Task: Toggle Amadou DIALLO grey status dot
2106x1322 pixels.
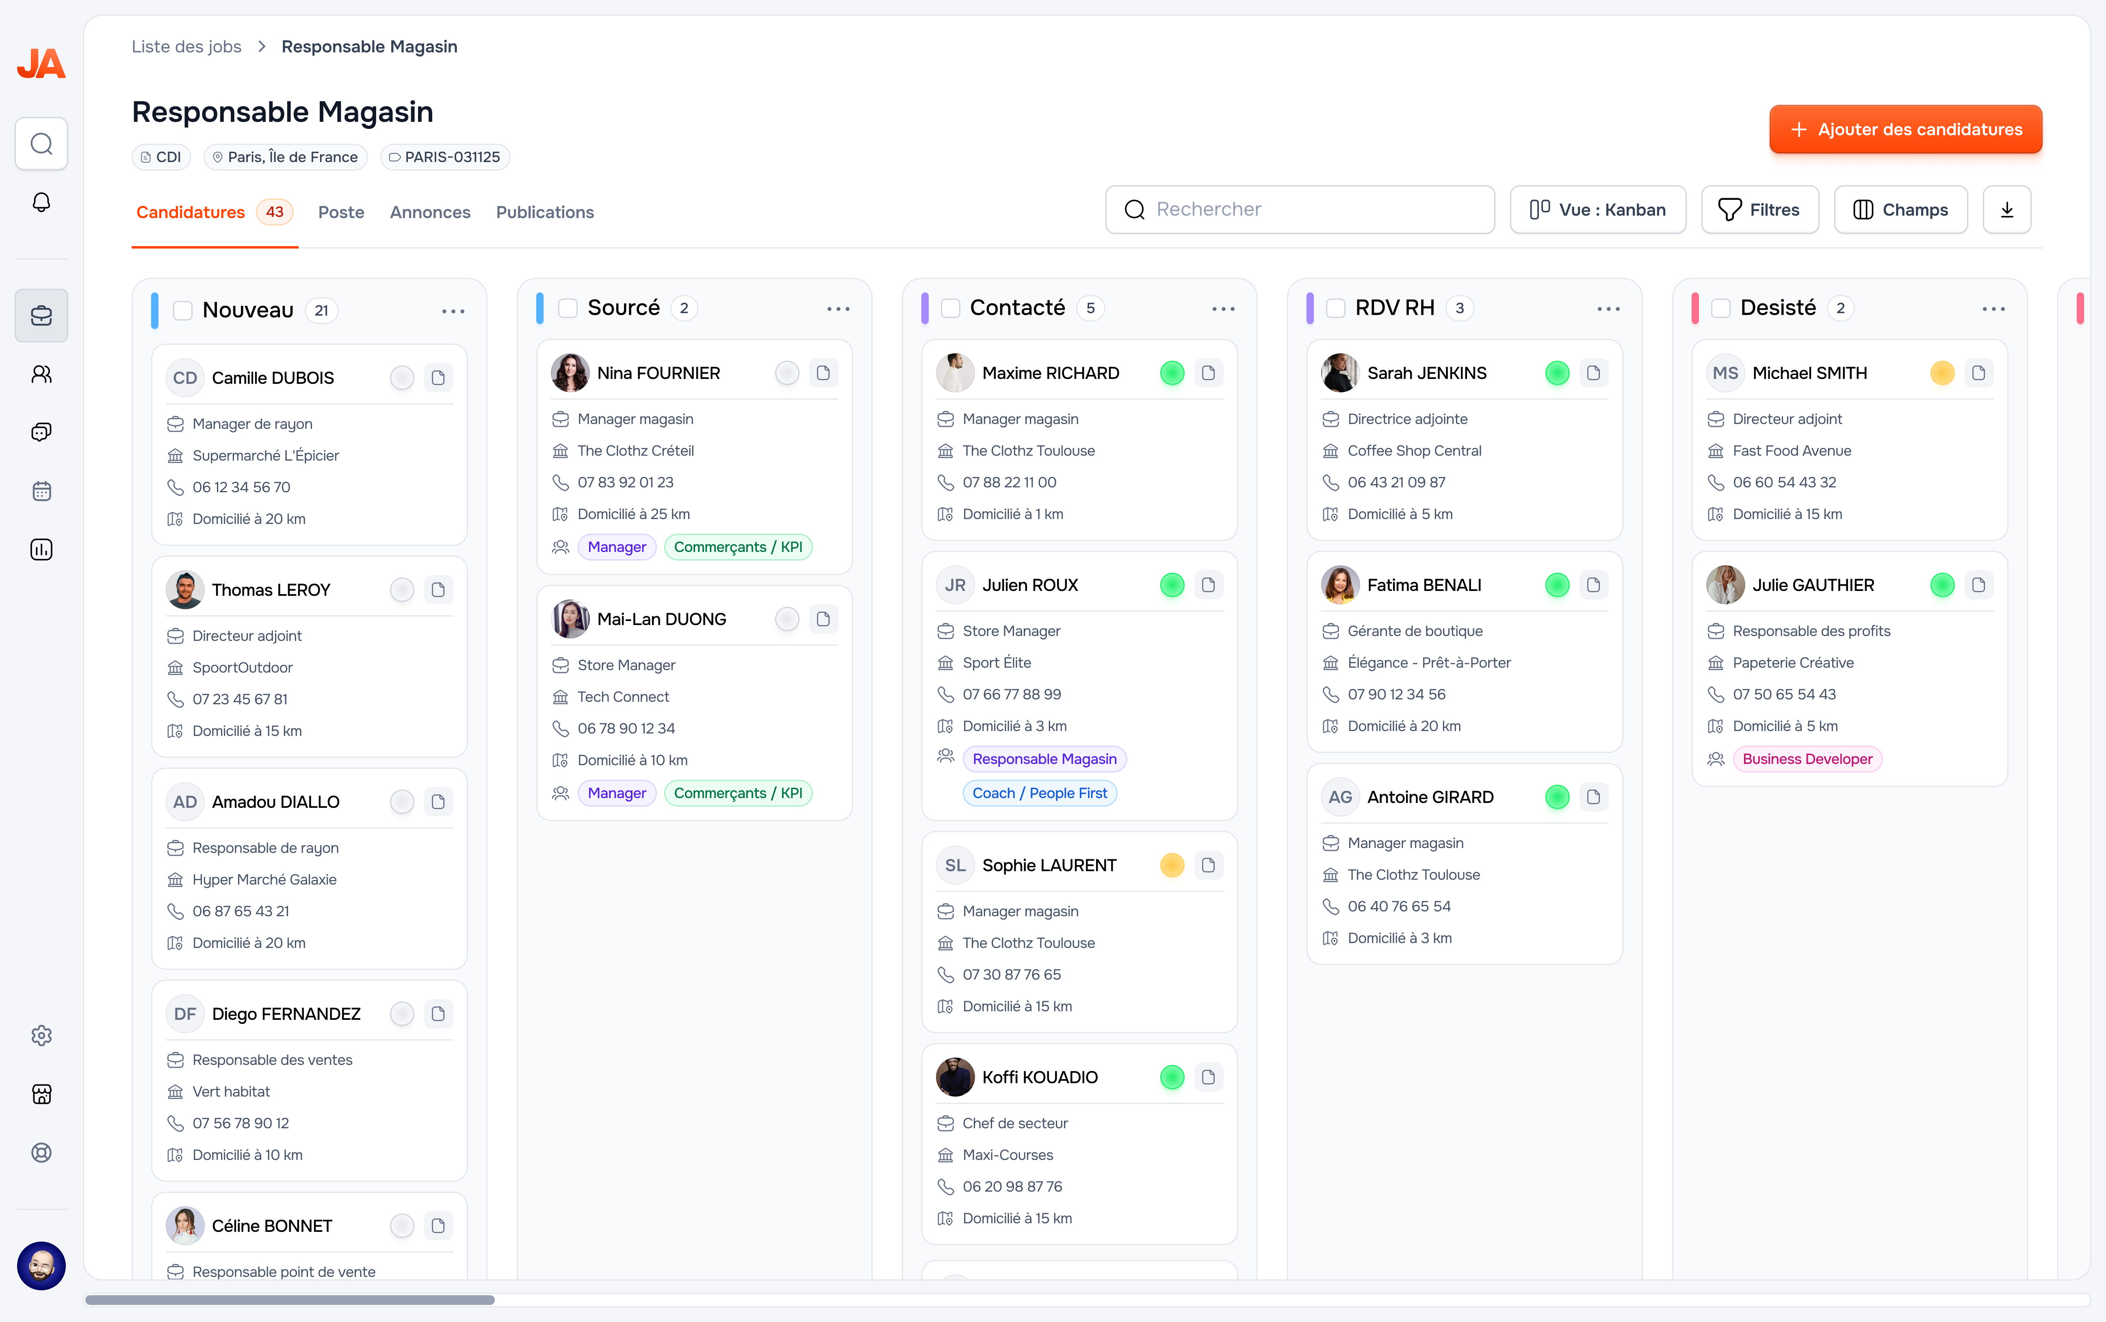Action: pos(401,802)
